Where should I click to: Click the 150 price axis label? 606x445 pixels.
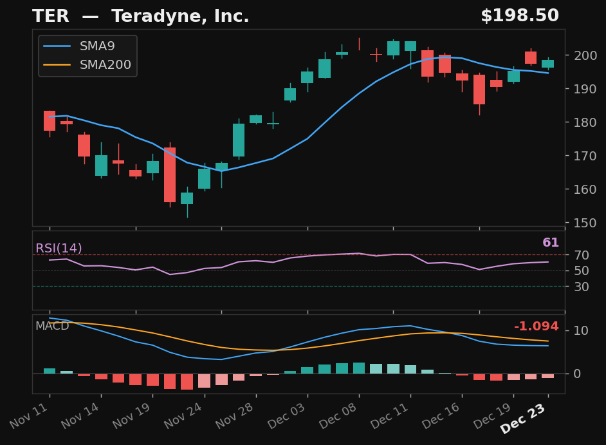click(585, 223)
